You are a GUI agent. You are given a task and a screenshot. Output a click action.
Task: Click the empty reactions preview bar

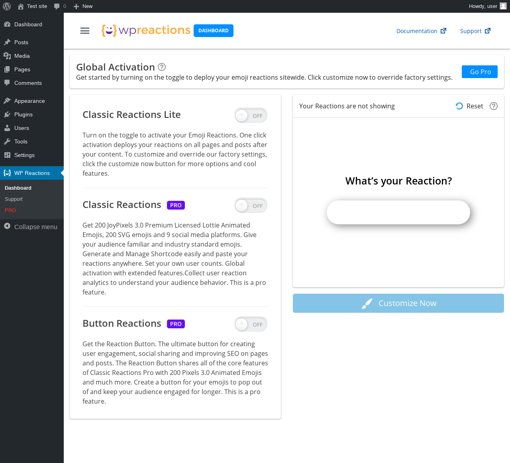[398, 212]
